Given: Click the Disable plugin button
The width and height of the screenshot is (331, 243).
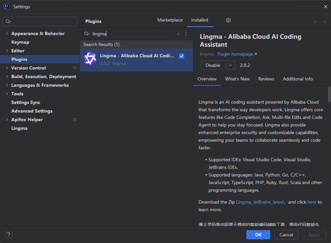Looking at the screenshot, I should 213,65.
